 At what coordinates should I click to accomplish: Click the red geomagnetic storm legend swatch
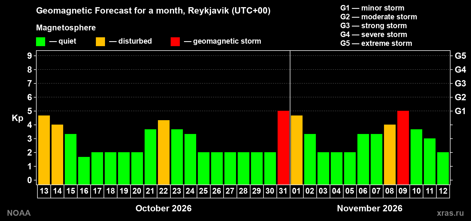[175, 42]
